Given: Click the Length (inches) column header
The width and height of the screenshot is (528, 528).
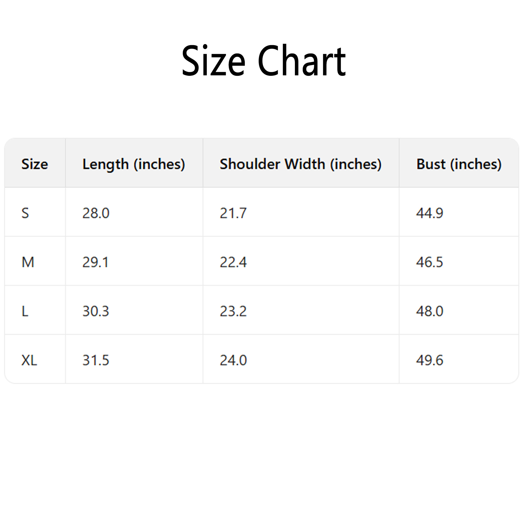Looking at the screenshot, I should [134, 164].
